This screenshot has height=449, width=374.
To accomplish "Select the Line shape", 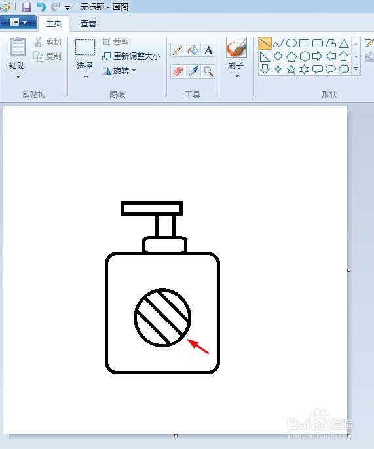I will pyautogui.click(x=265, y=43).
